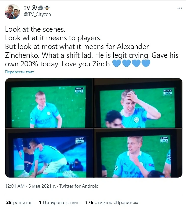Click the soccer ball emoji in display name

coord(34,8)
